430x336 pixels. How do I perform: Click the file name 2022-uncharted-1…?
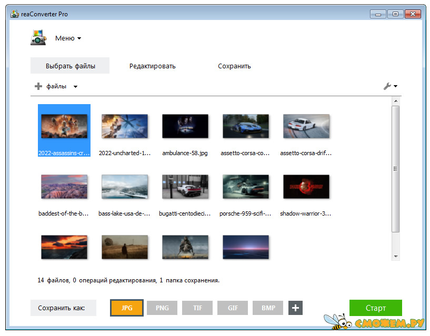125,153
